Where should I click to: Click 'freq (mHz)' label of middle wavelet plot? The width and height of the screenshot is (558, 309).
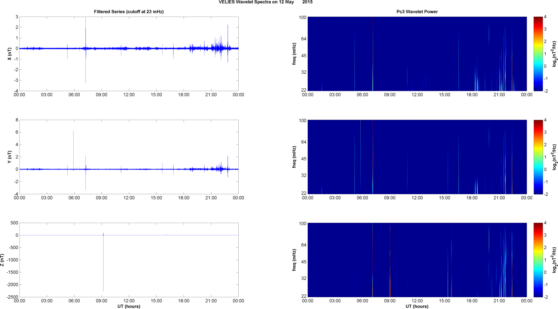click(294, 157)
